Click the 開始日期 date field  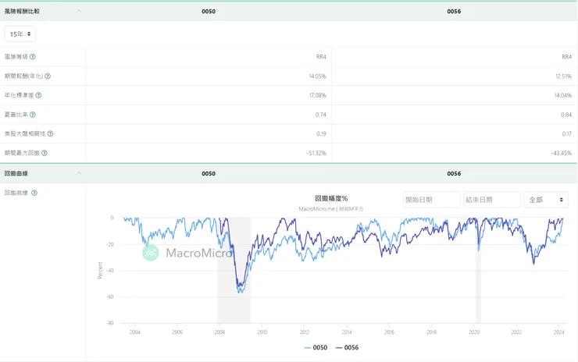[431, 200]
